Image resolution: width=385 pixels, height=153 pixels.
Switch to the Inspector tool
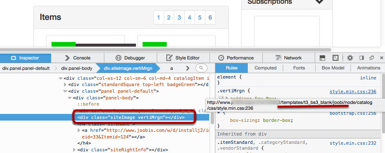[25, 58]
